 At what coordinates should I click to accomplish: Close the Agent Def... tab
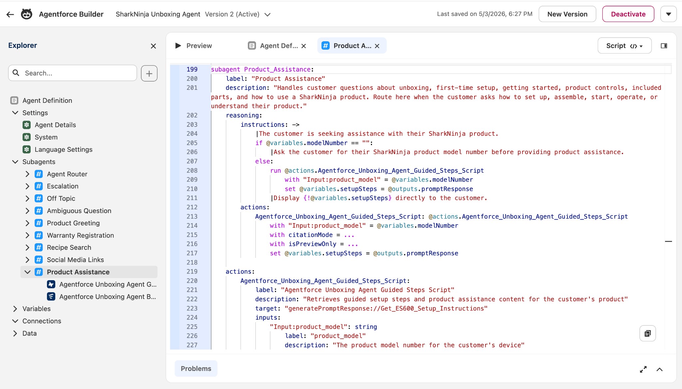304,46
